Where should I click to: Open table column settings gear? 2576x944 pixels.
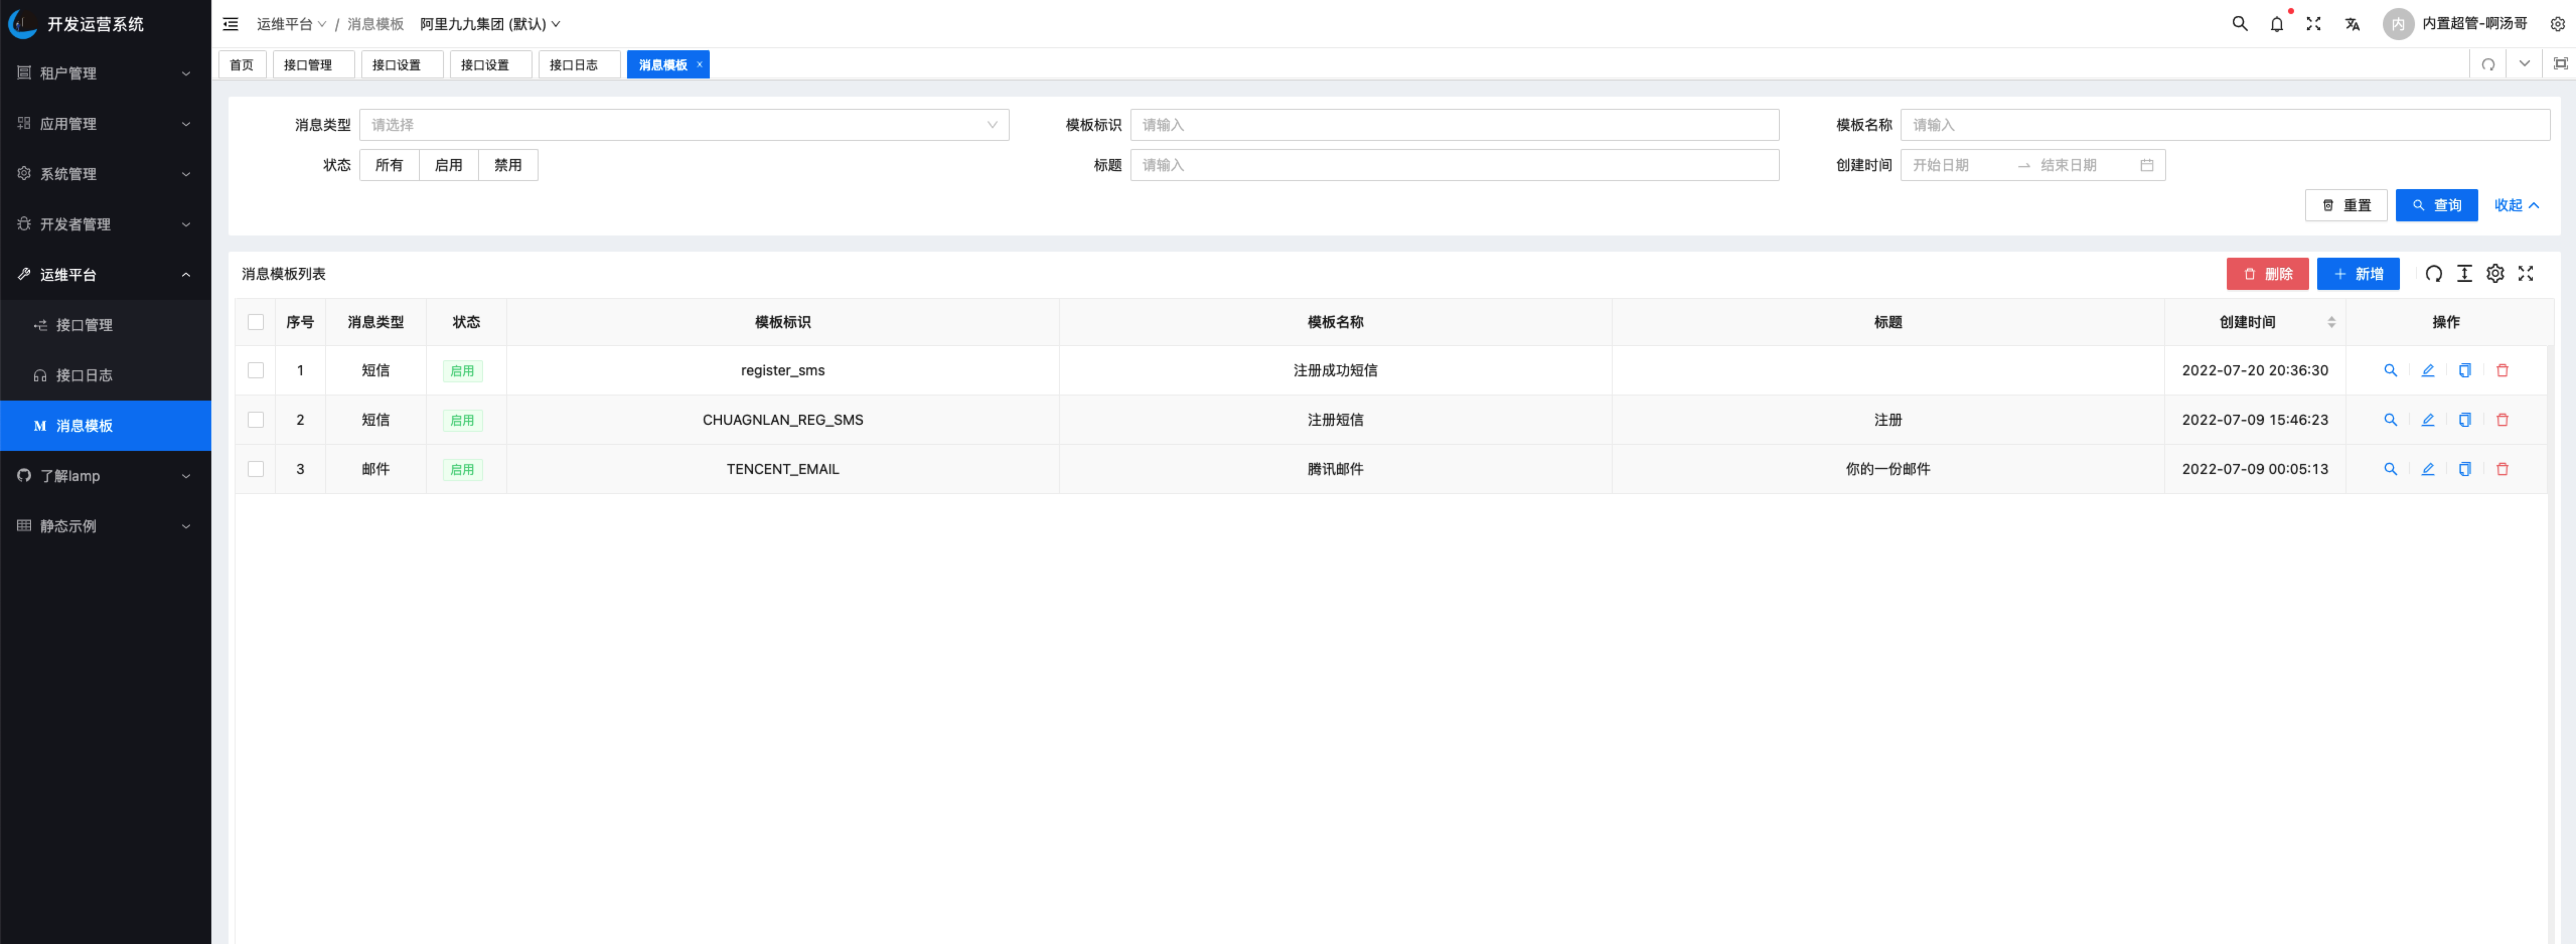(x=2495, y=273)
